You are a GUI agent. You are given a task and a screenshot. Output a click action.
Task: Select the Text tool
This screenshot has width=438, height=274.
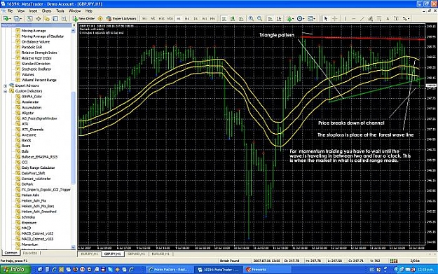pyautogui.click(x=388, y=19)
